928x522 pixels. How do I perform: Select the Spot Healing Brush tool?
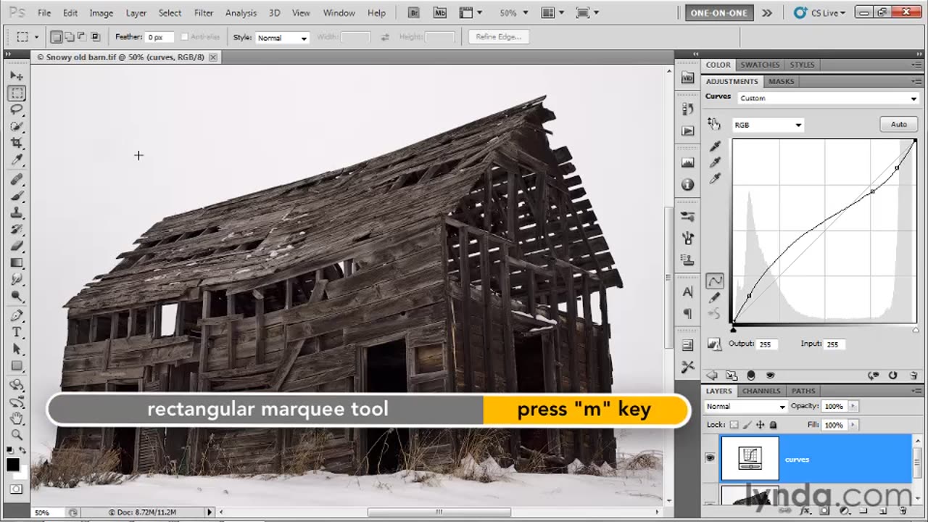[x=17, y=179]
